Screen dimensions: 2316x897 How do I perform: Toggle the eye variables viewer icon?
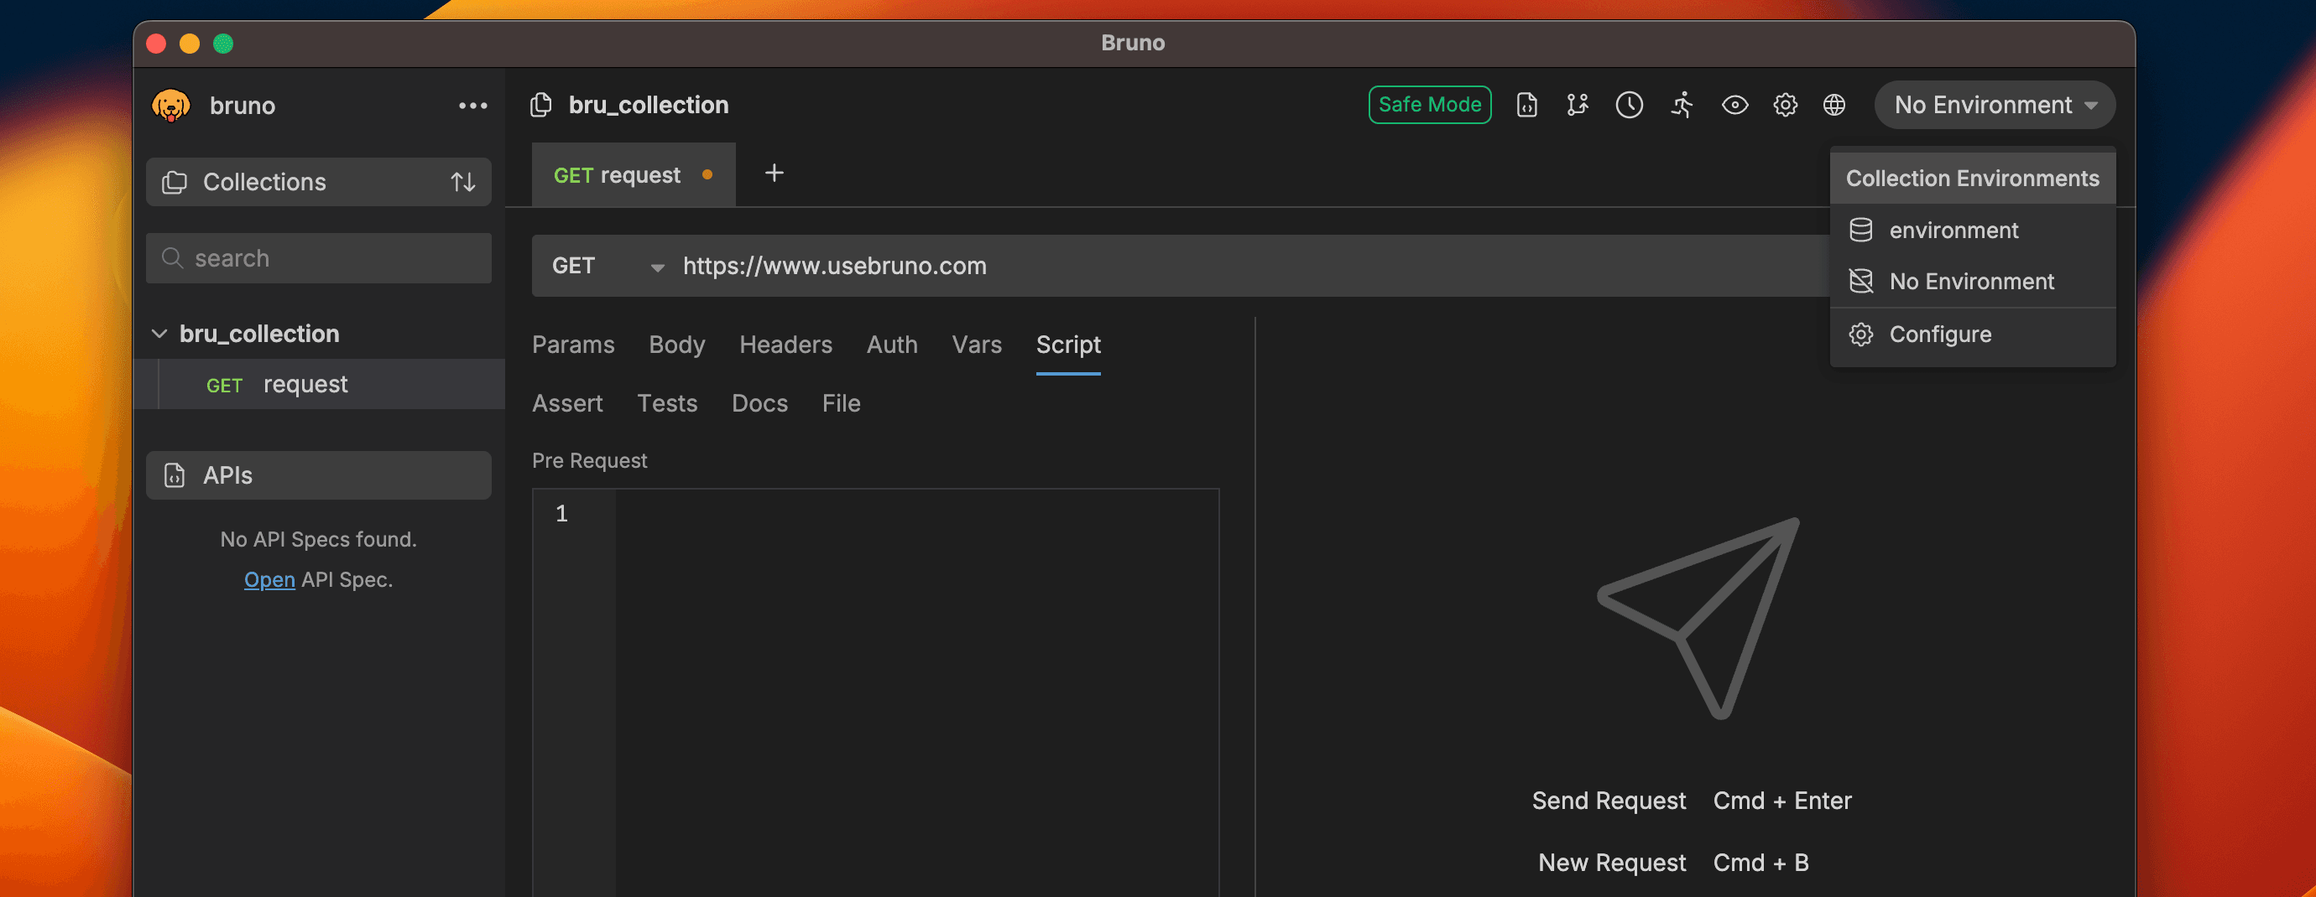[x=1734, y=105]
